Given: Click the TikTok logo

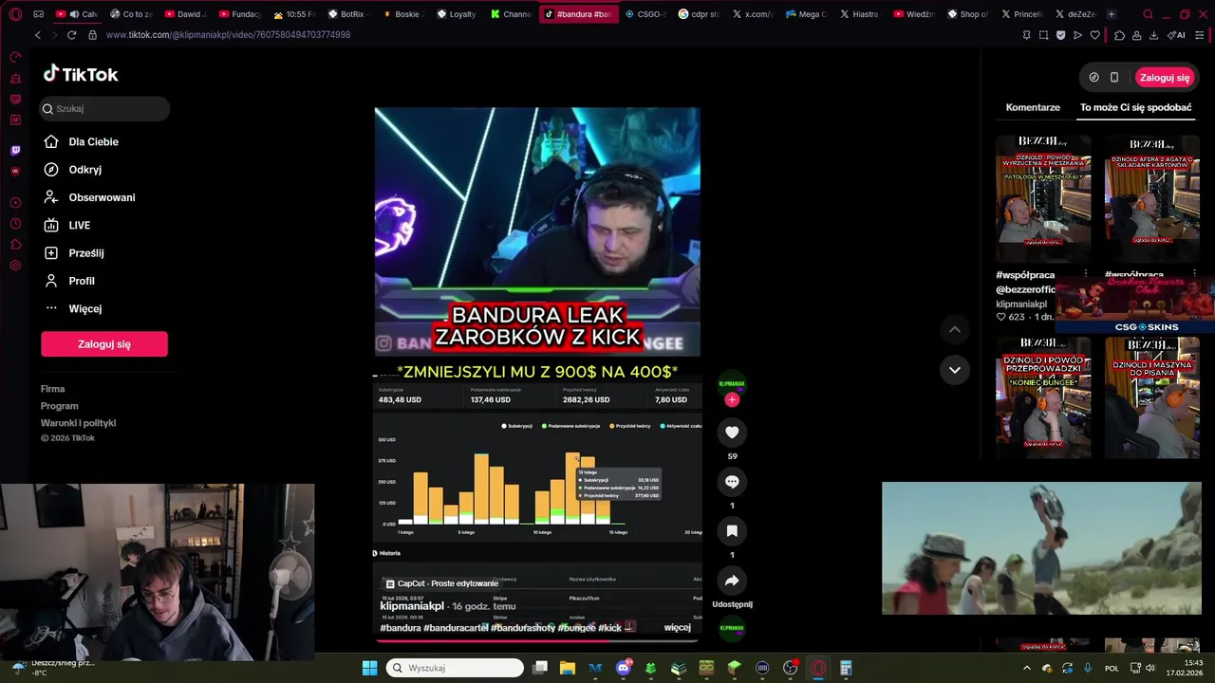Looking at the screenshot, I should click(x=81, y=74).
